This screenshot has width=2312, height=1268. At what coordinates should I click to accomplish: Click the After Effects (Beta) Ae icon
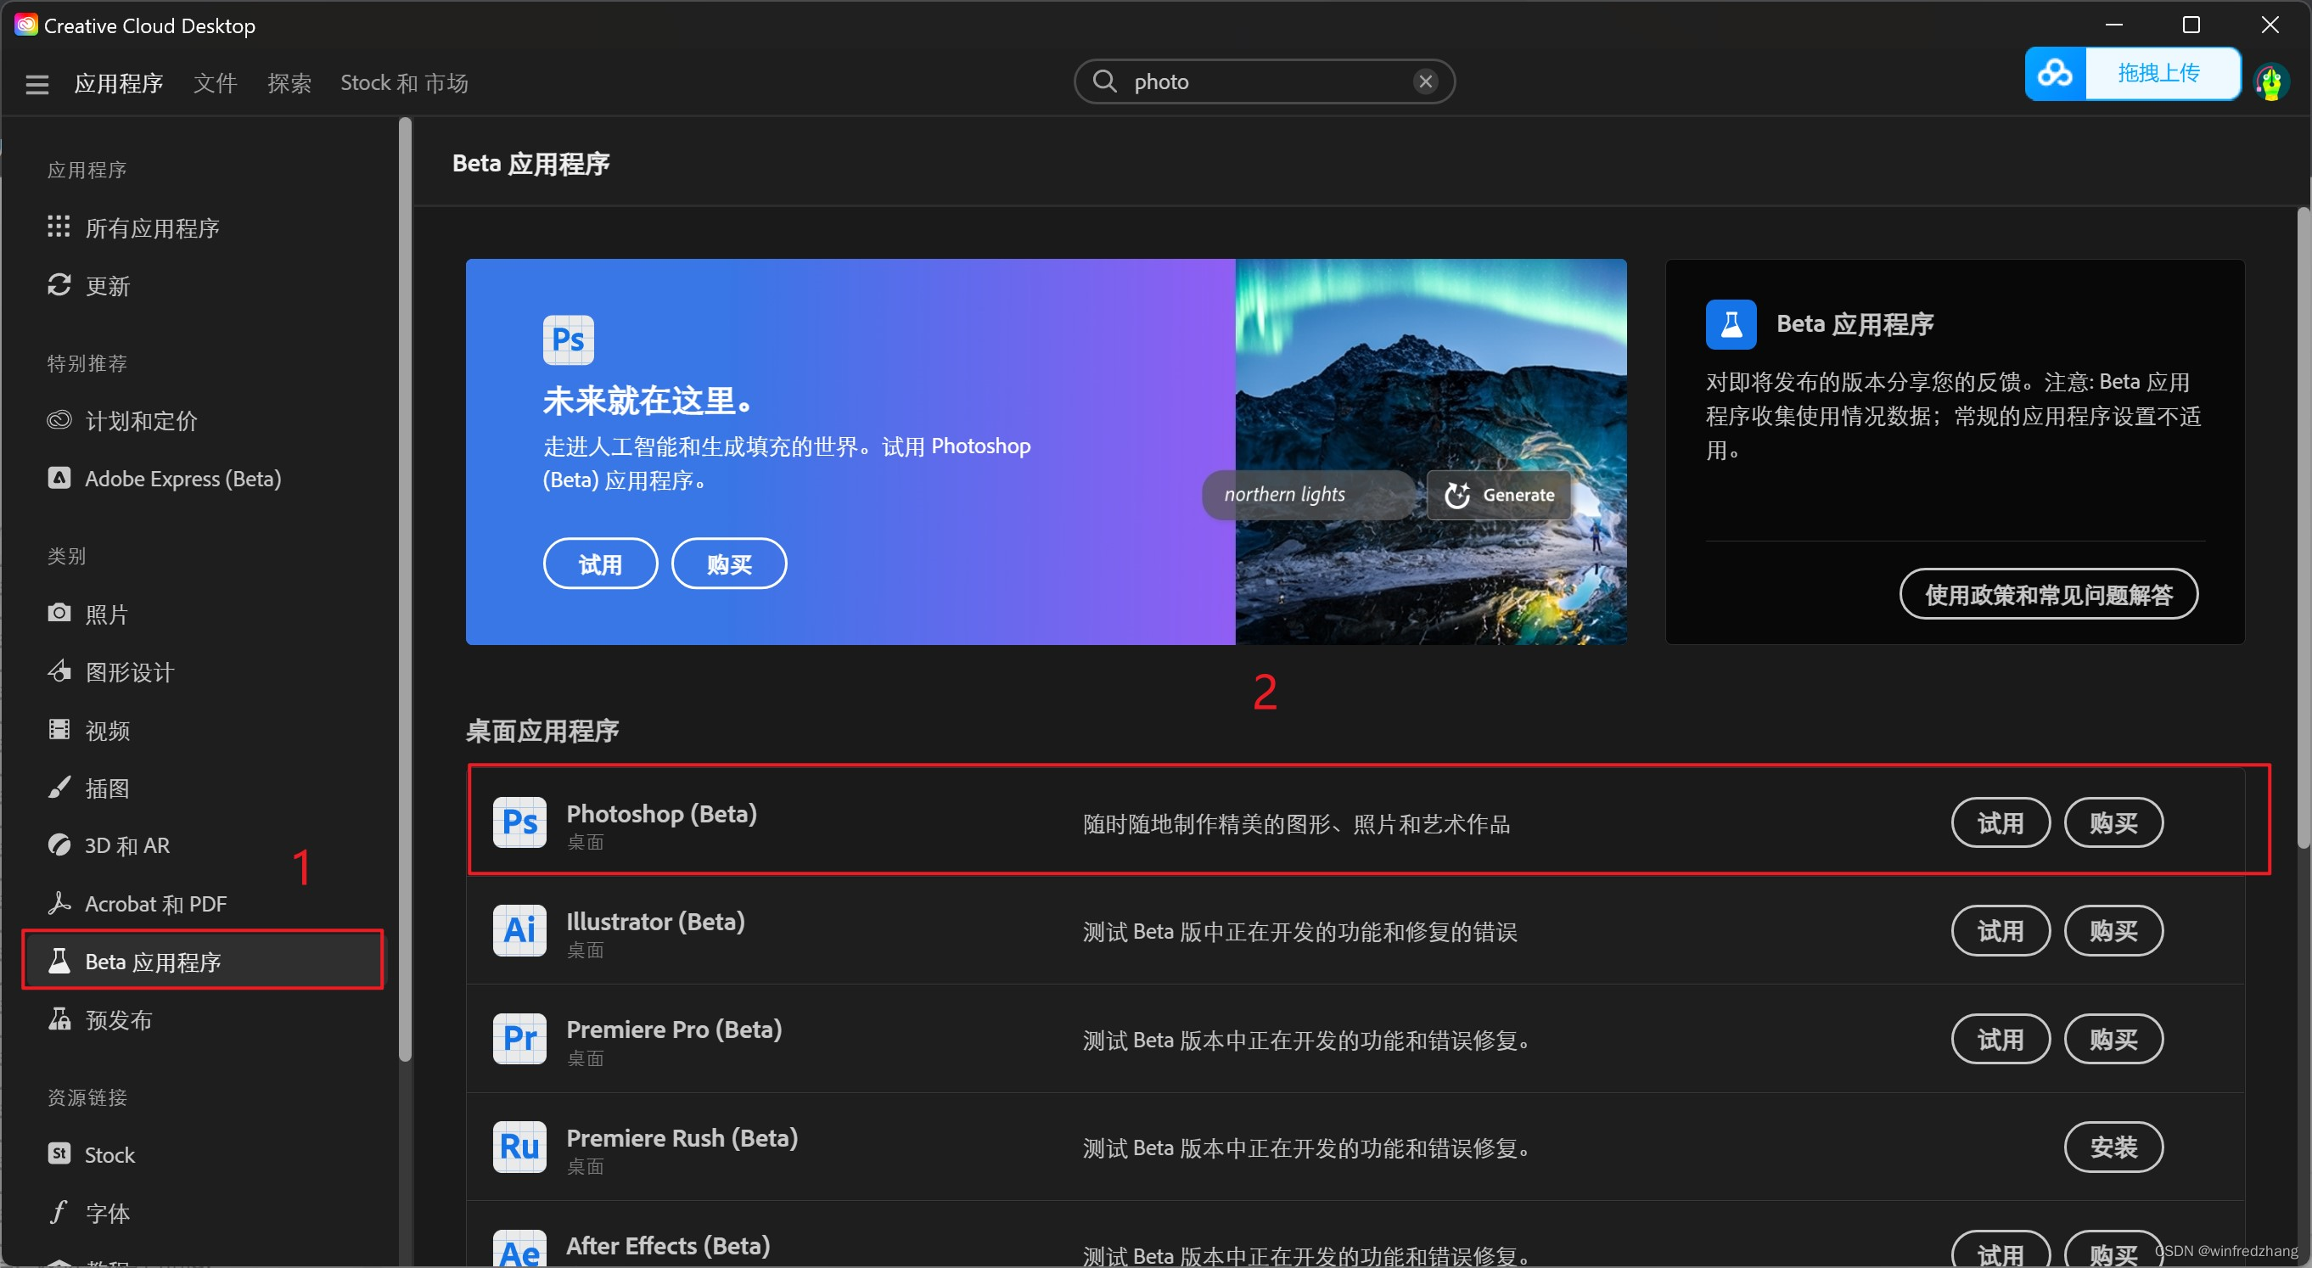[519, 1249]
